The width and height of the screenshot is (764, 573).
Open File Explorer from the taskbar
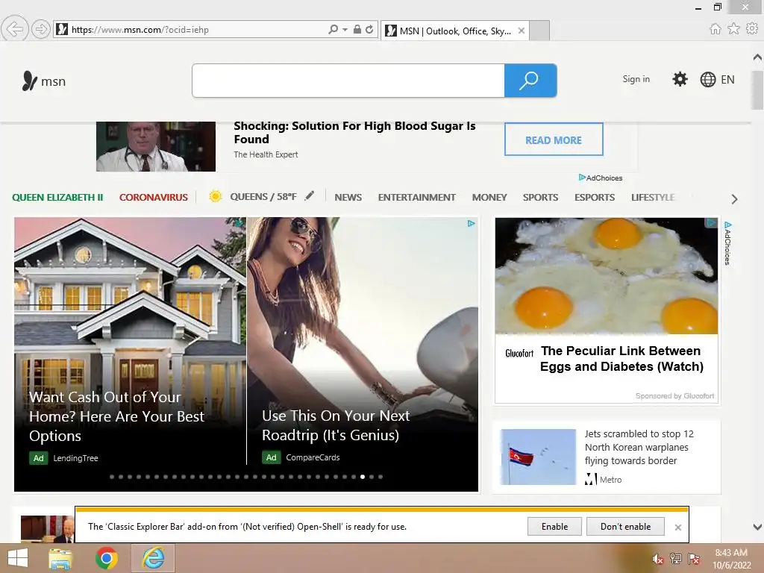[60, 559]
